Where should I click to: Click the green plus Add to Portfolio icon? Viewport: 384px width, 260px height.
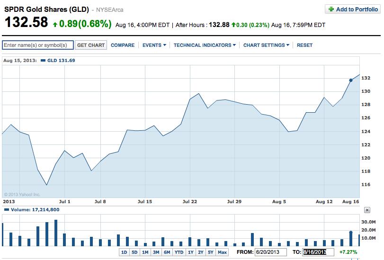tap(331, 9)
